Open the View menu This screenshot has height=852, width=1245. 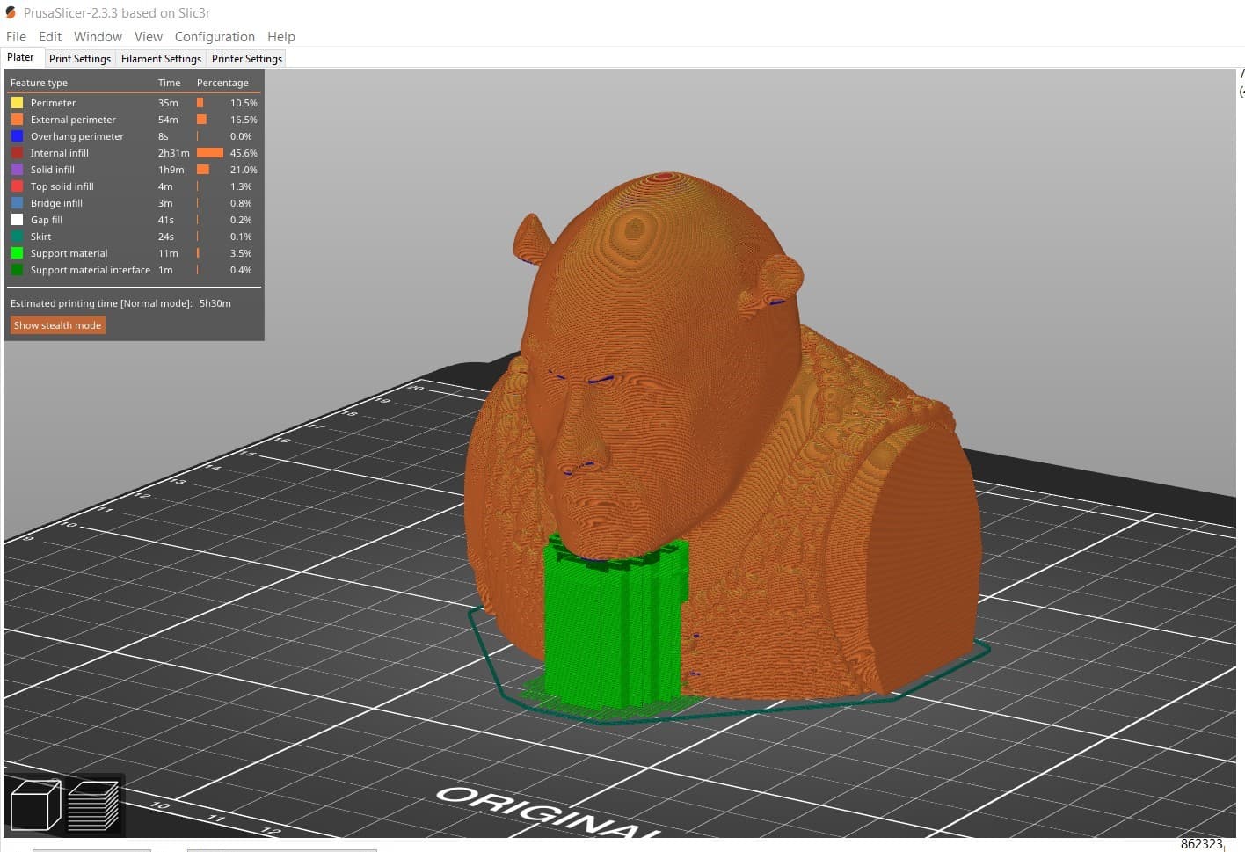[148, 36]
